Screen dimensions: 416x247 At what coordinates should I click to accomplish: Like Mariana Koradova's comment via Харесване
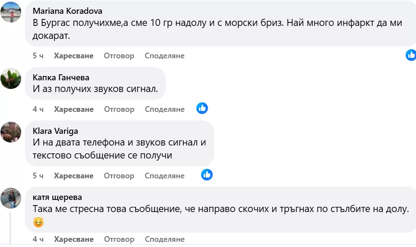[x=74, y=56]
